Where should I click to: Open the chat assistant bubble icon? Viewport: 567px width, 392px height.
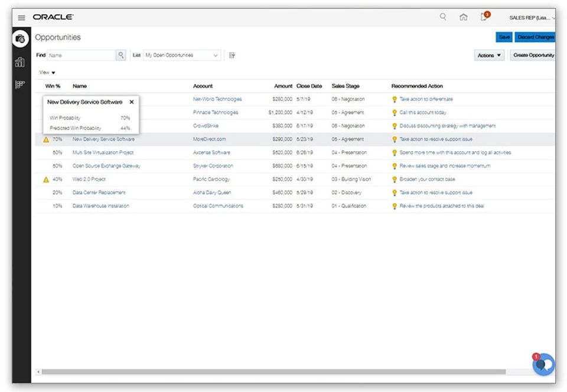click(543, 364)
